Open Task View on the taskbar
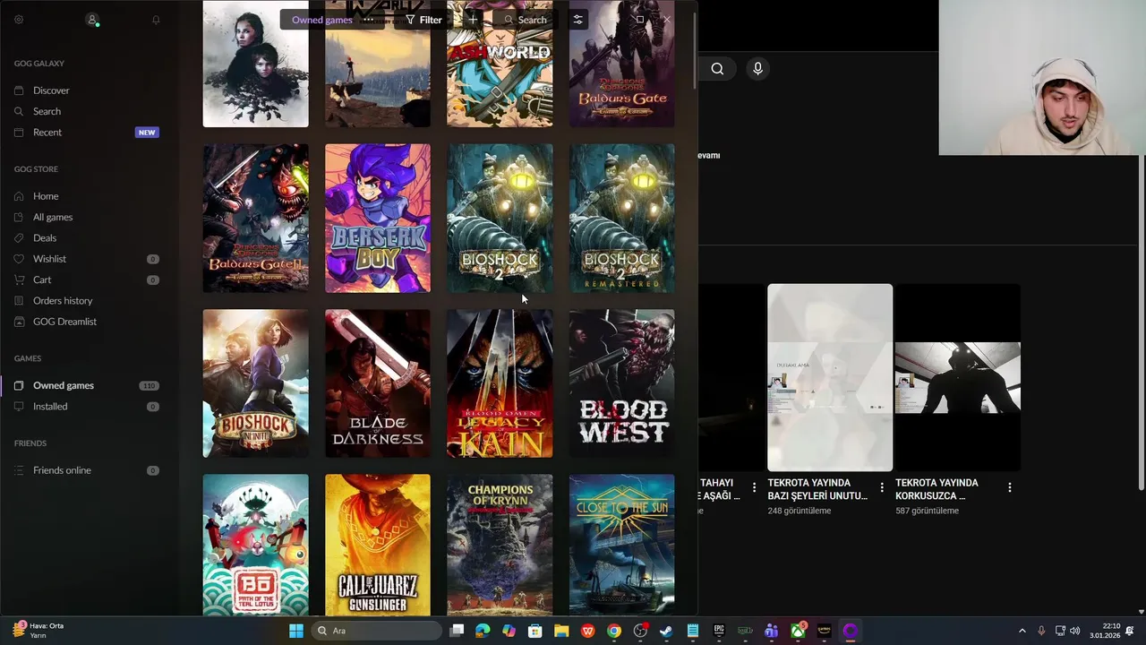Screen dimensions: 1146x645 pos(457,631)
